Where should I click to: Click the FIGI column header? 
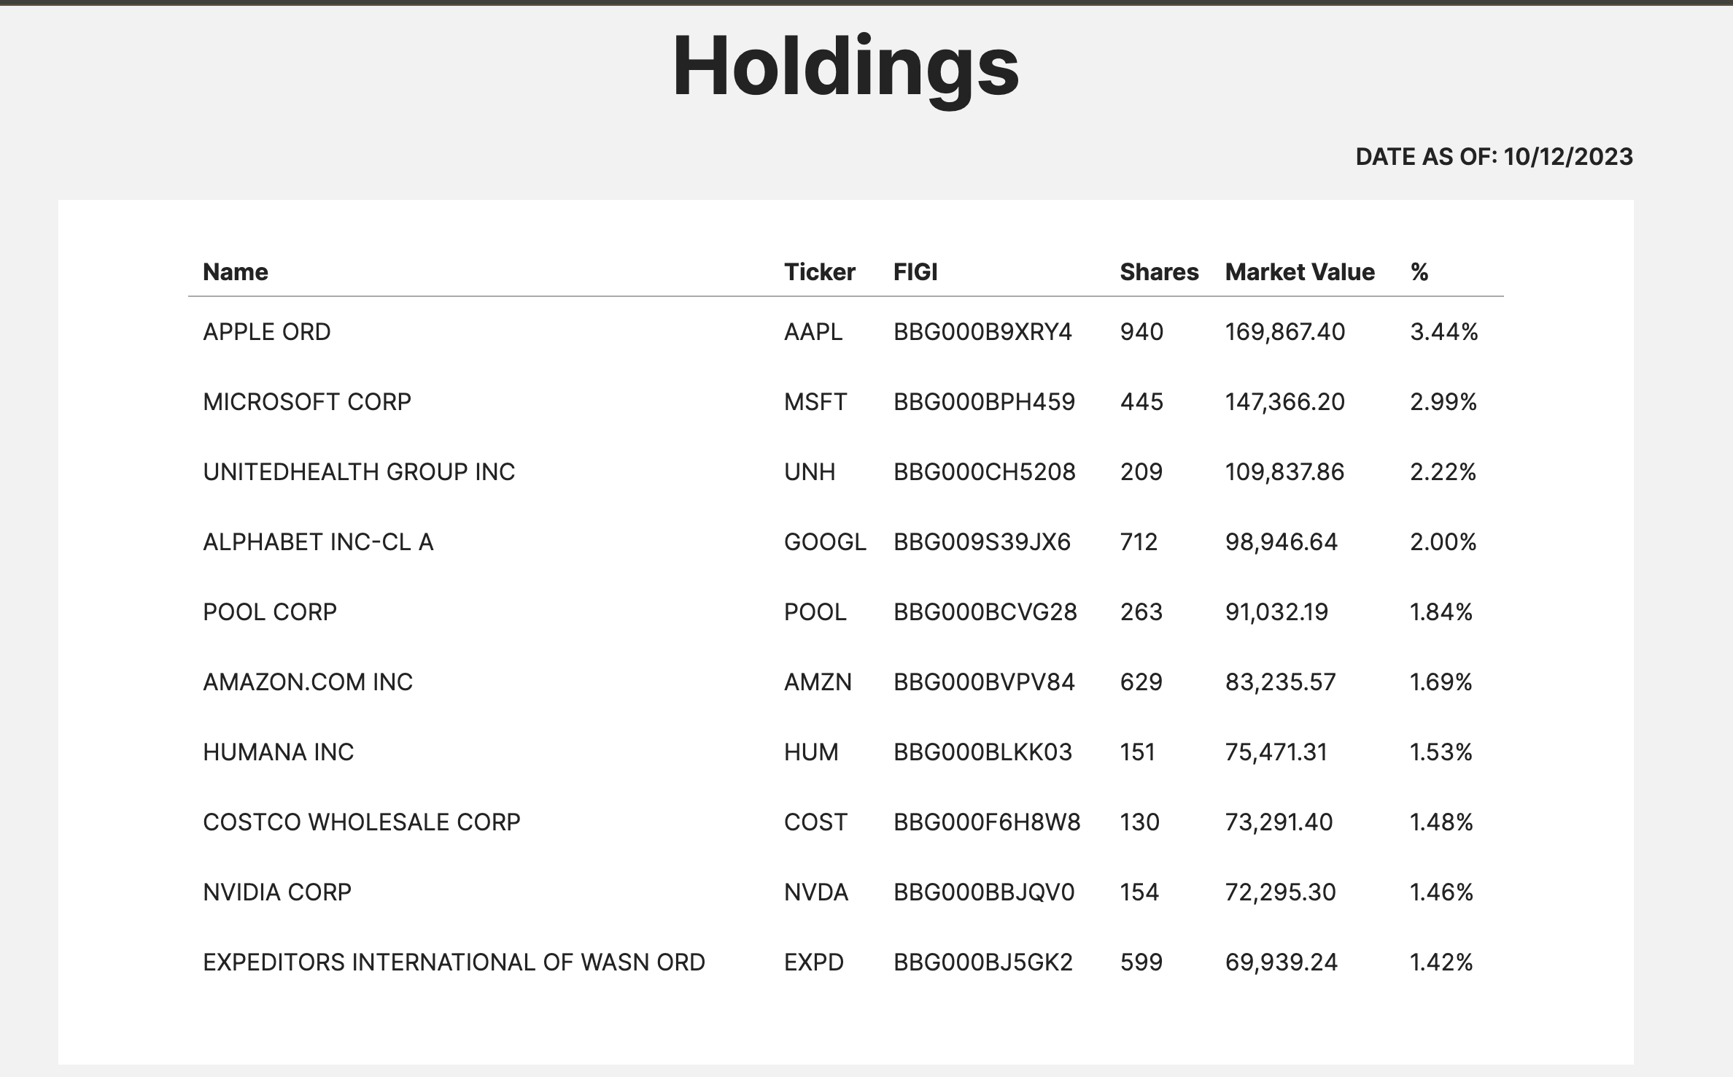[x=915, y=272]
